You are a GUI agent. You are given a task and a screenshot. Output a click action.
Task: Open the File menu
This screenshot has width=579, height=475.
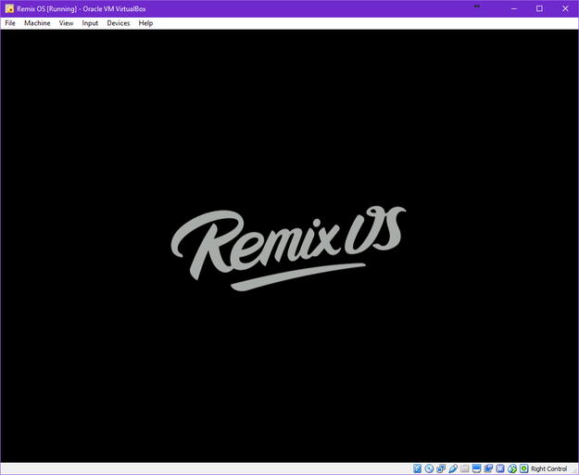[10, 23]
